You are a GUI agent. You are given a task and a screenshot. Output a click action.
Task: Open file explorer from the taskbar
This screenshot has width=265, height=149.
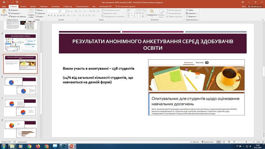12,146
